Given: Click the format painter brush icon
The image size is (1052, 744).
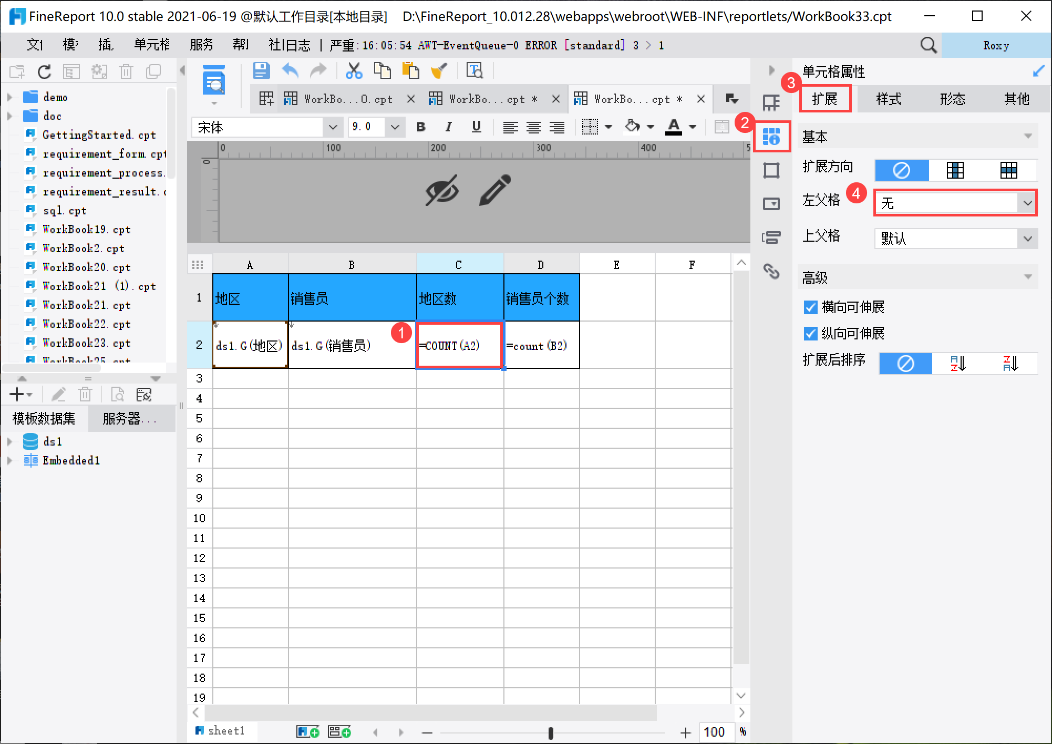Looking at the screenshot, I should point(438,70).
